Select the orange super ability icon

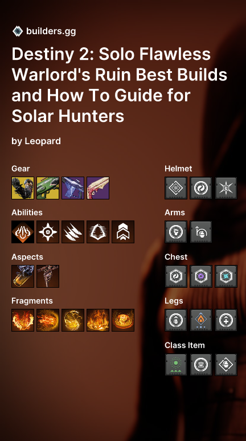(23, 232)
